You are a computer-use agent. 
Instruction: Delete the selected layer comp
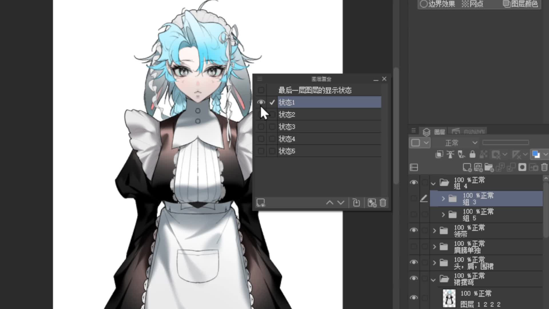coord(383,203)
